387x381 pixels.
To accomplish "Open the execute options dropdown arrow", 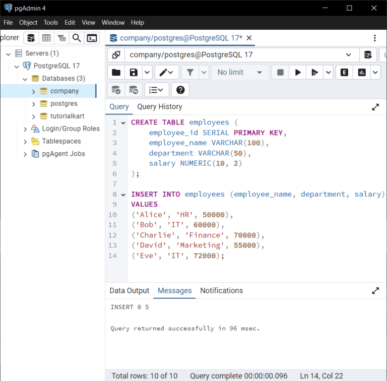I will 328,72.
